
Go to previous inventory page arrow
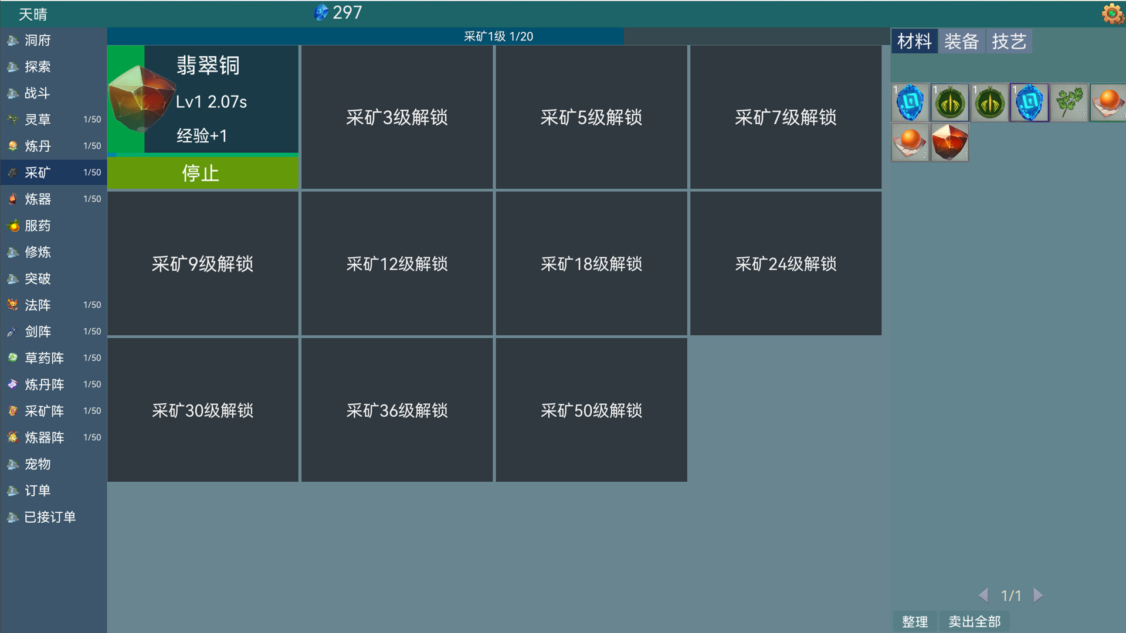coord(983,595)
